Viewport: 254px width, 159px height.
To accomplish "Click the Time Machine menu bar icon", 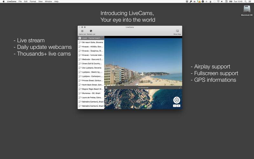I will pyautogui.click(x=214, y=2).
